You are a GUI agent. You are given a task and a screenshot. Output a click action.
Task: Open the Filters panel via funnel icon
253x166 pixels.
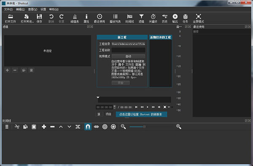click(x=141, y=19)
